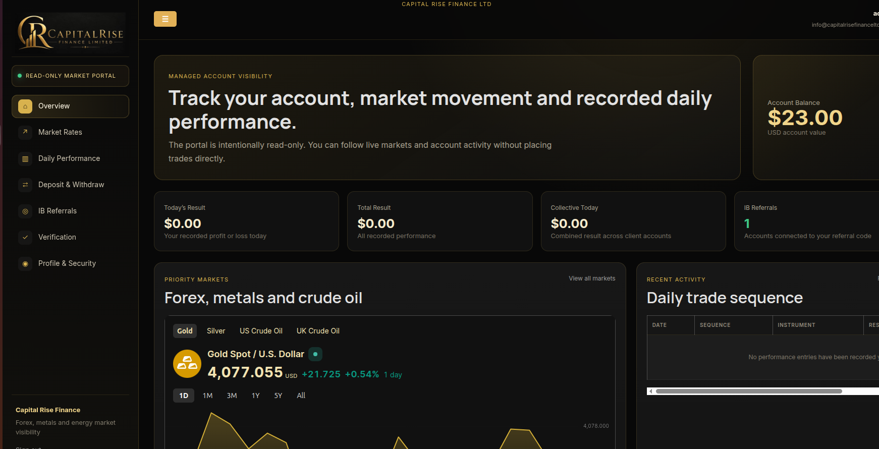
Task: Click the Daily Performance table icon
Action: click(x=25, y=159)
